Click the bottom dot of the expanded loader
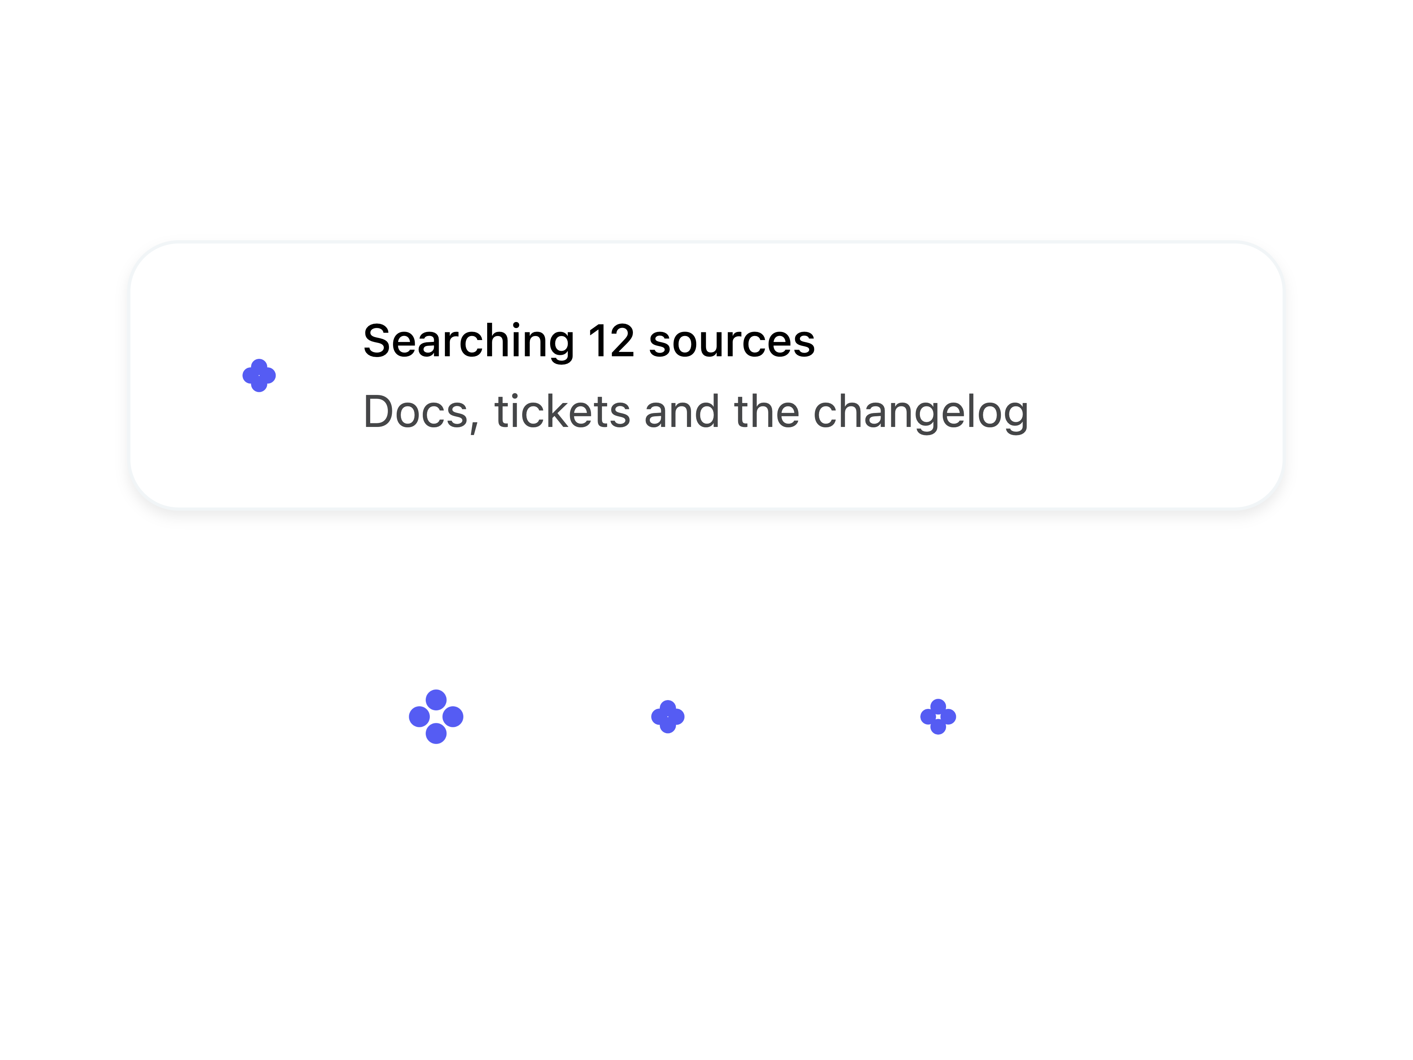Image resolution: width=1413 pixels, height=1060 pixels. tap(436, 734)
